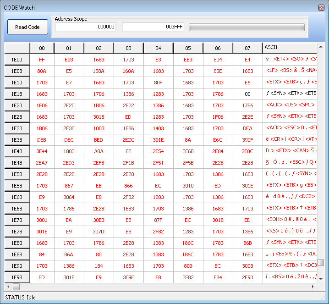Edit the start address field 000000
Viewport: 329px width, 304px height.
[86, 27]
